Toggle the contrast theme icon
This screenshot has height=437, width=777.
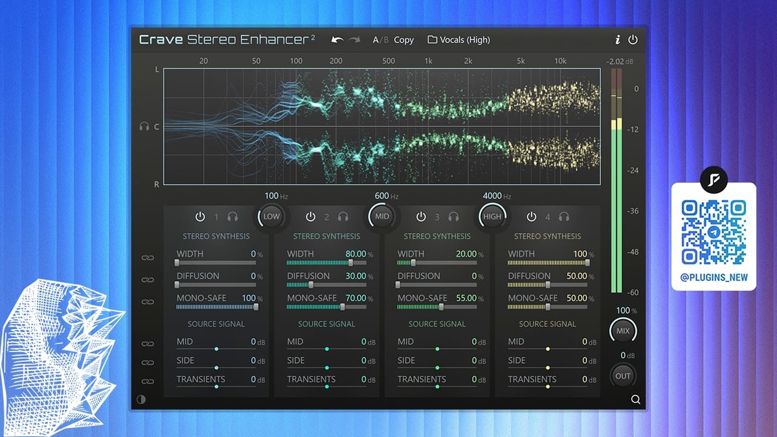click(x=141, y=399)
